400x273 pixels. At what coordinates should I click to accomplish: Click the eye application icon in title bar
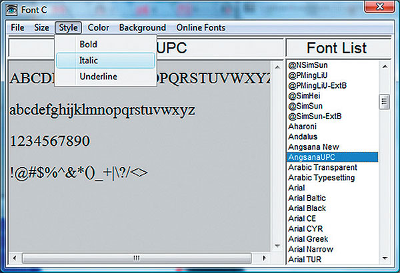(11, 10)
